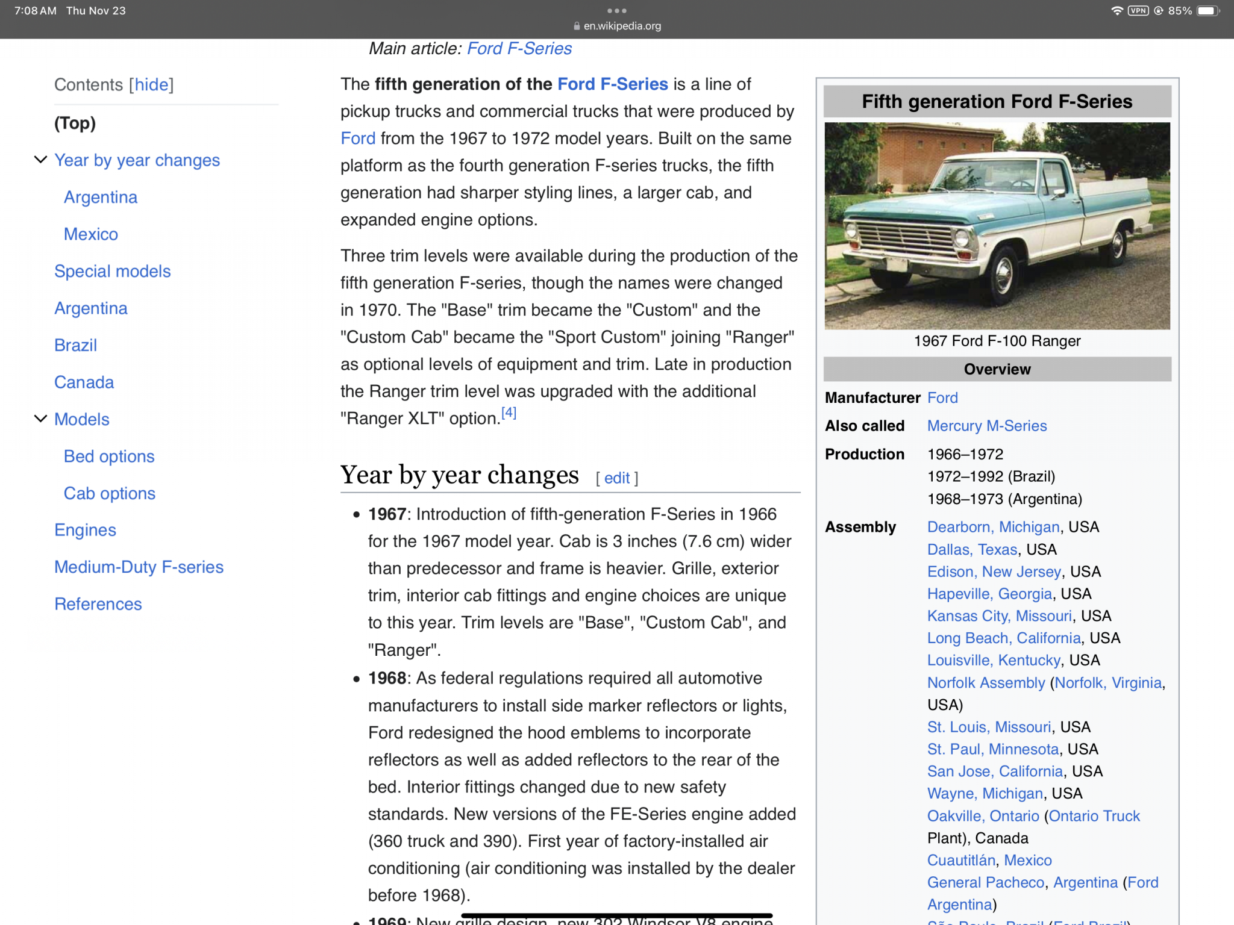Open the Cuautitlán link
Viewport: 1234px width, 925px height.
point(960,860)
